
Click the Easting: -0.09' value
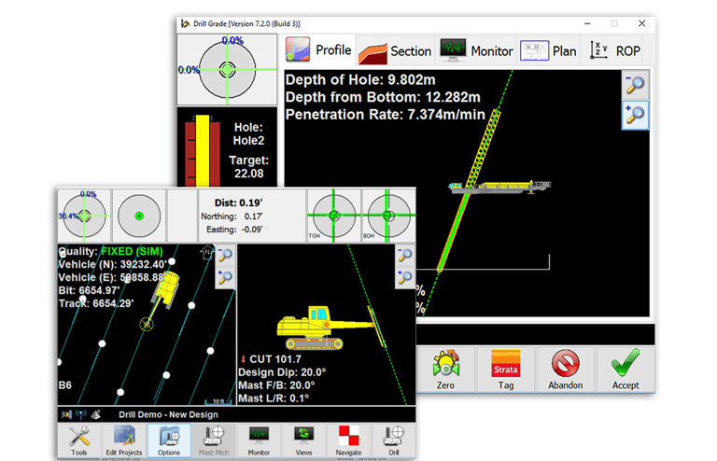234,230
